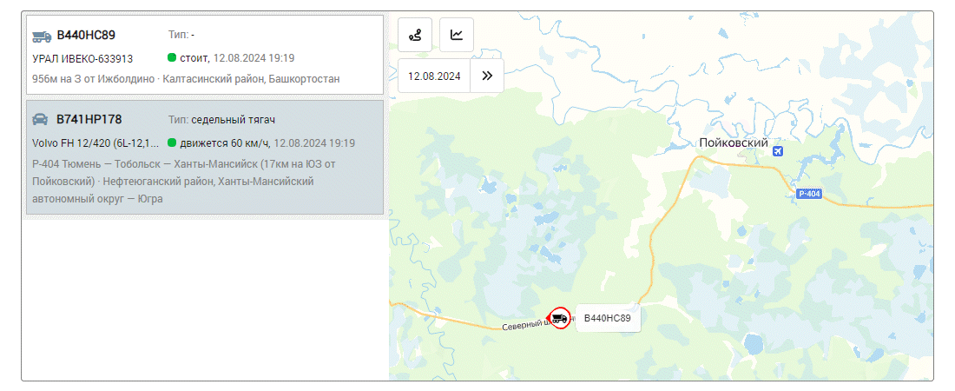Image resolution: width=955 pixels, height=391 pixels.
Task: Select the B440HC89 vehicle card
Action: point(205,55)
